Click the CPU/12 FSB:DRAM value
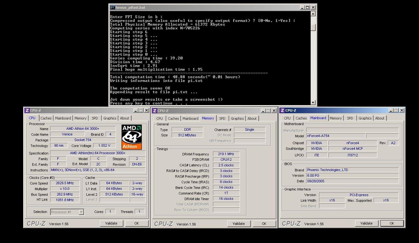This screenshot has width=419, height=243. (x=226, y=159)
